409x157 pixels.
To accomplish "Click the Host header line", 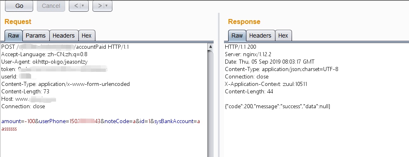I will tap(29, 99).
